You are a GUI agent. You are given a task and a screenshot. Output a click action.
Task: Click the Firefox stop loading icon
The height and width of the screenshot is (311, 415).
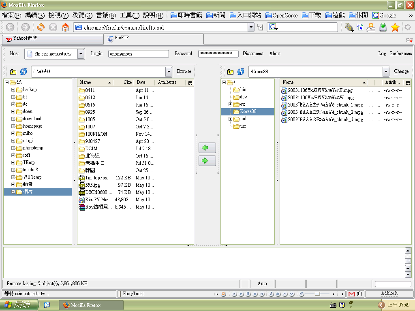(53, 27)
